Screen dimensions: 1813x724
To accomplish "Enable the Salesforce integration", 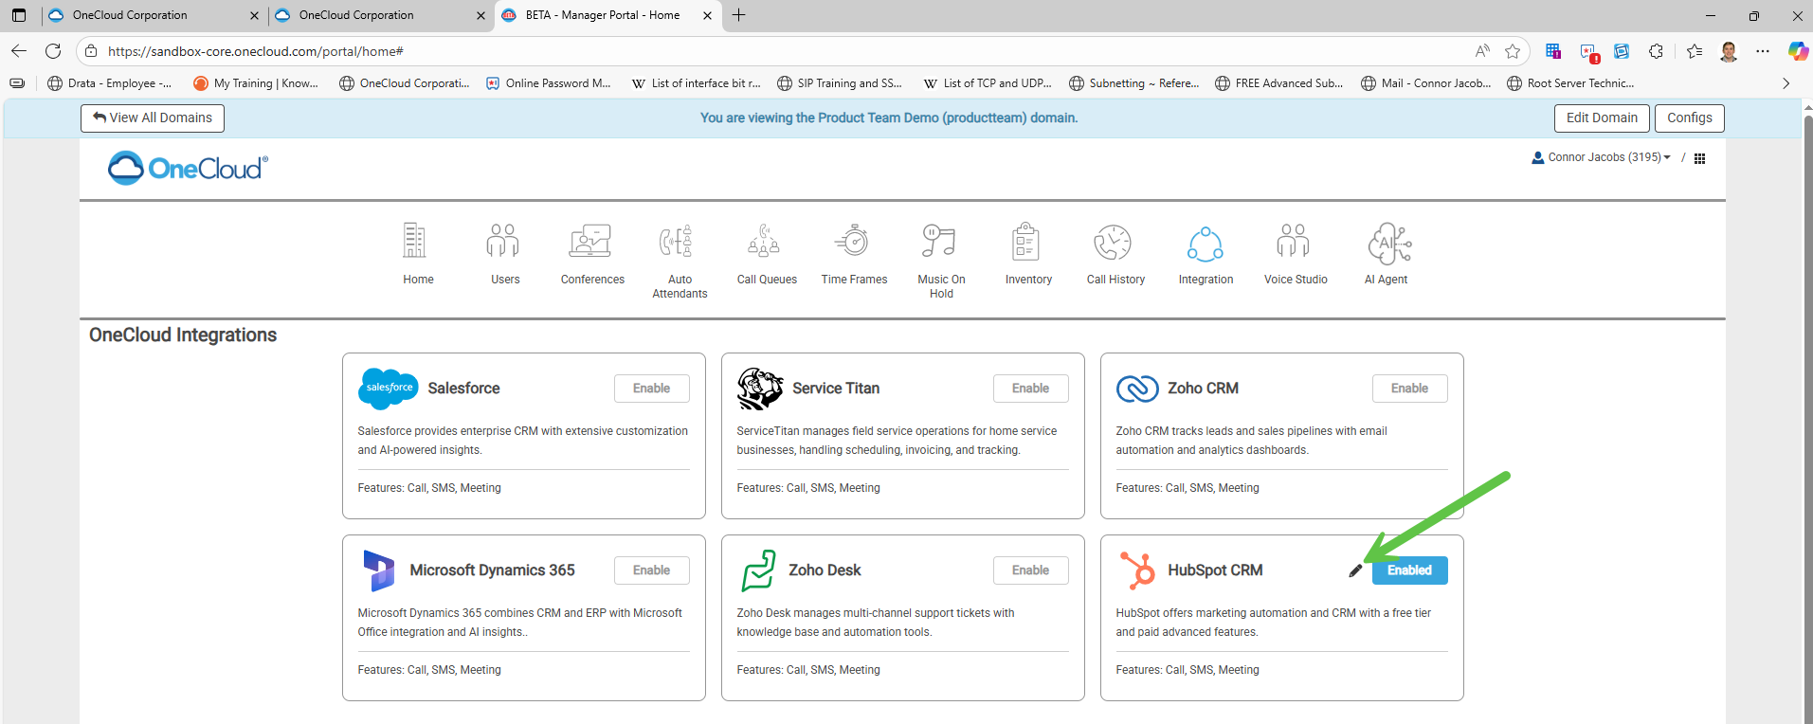I will 651,389.
